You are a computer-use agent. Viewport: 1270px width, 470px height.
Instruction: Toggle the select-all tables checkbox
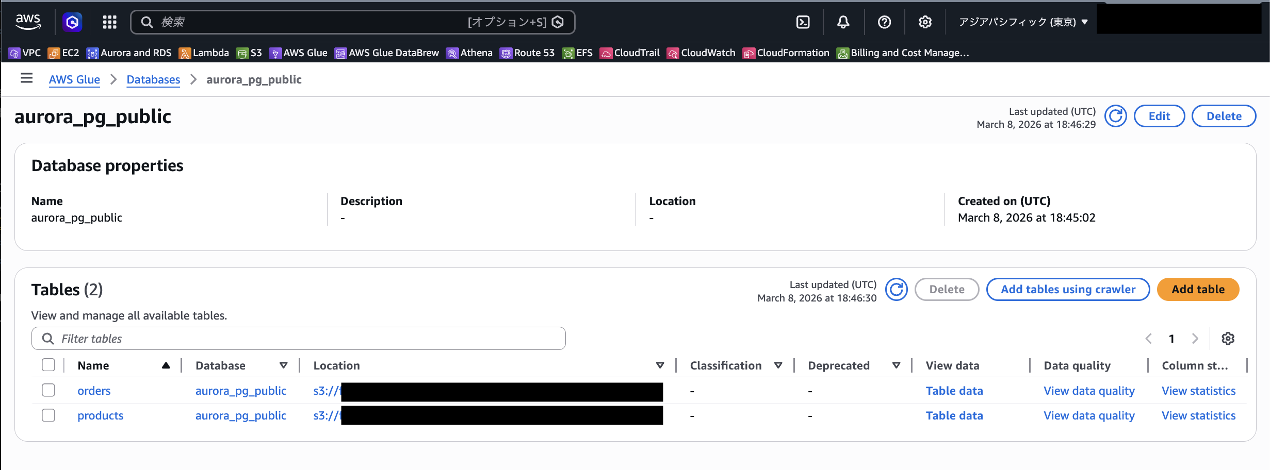pos(48,365)
